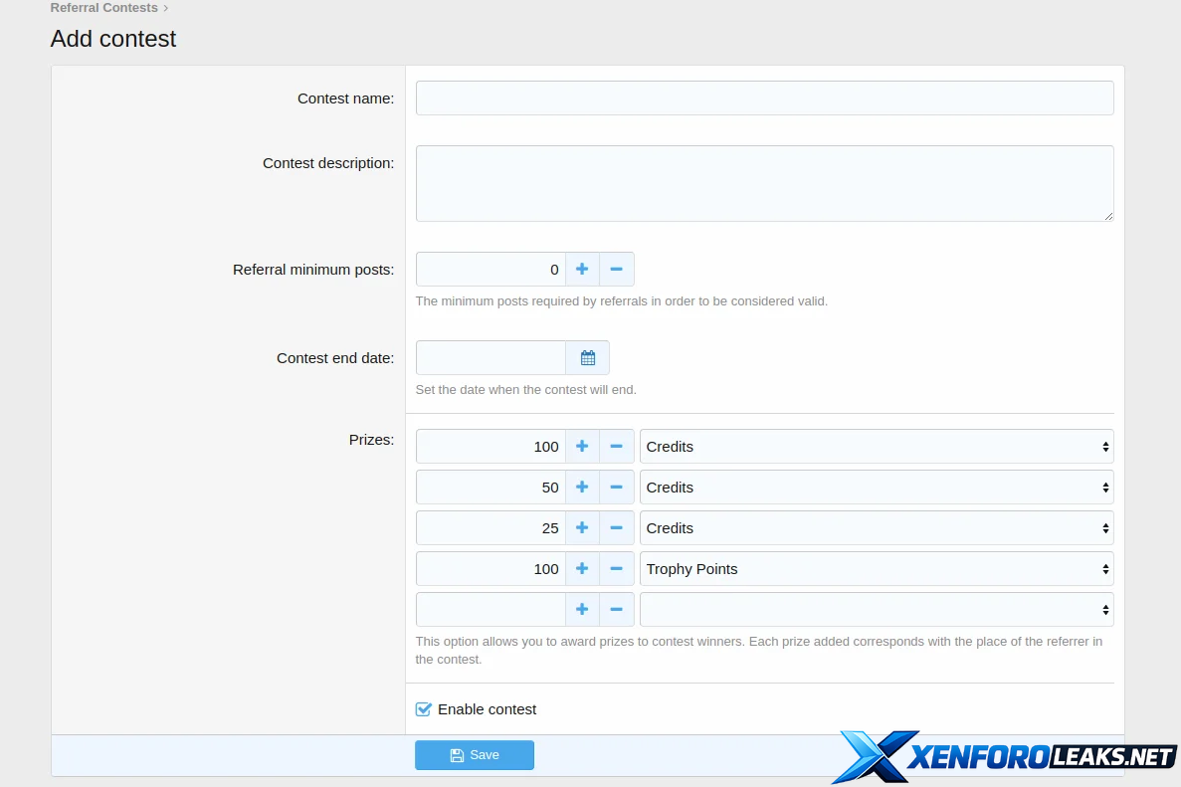The width and height of the screenshot is (1181, 787).
Task: Click the third prize amount field showing 25
Action: point(491,528)
